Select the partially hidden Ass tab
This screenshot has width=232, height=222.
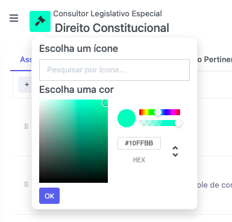(x=26, y=60)
